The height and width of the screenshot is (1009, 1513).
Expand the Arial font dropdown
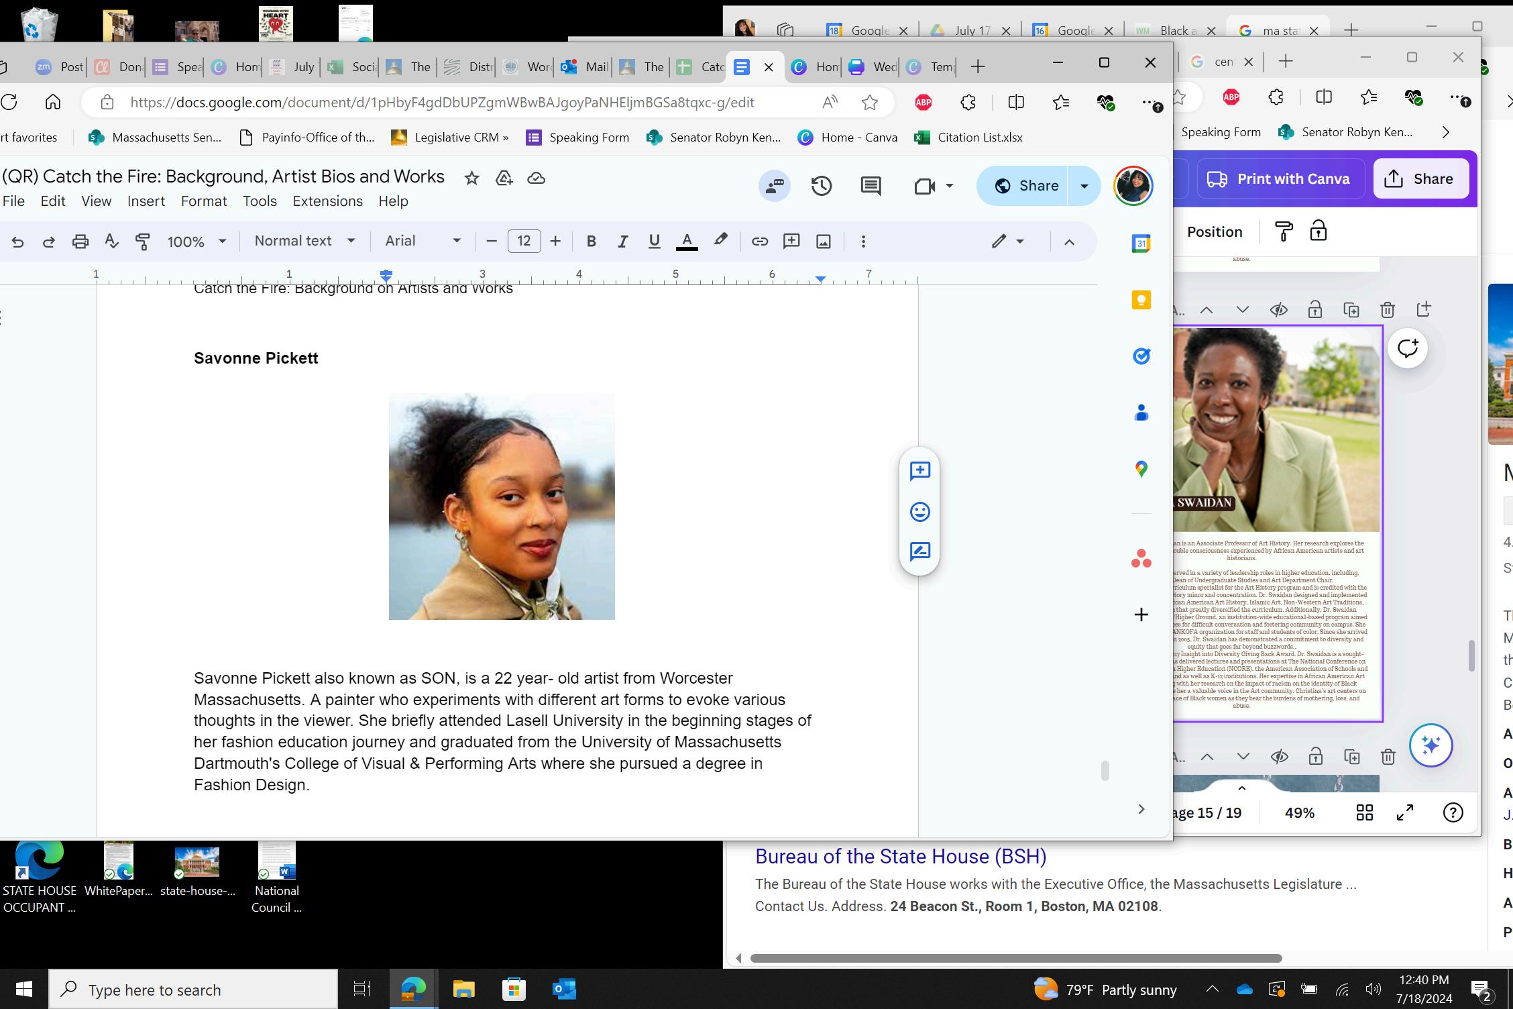423,241
